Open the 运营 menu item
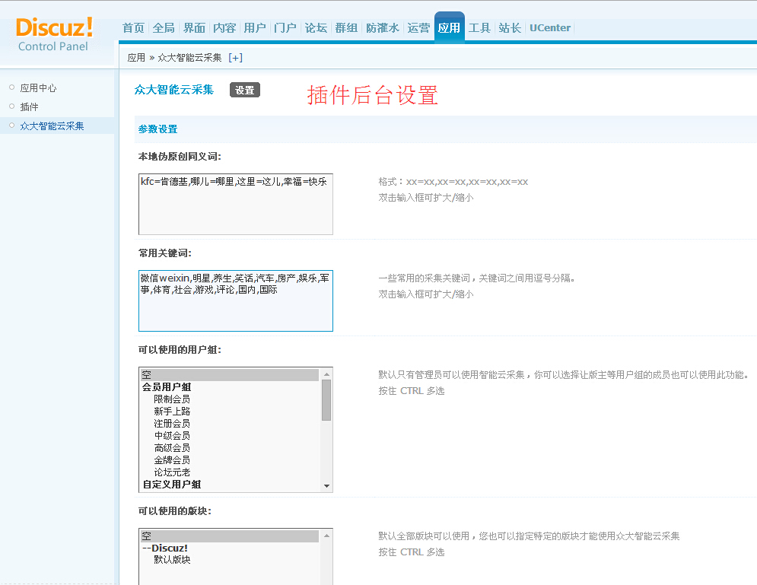 (x=419, y=27)
